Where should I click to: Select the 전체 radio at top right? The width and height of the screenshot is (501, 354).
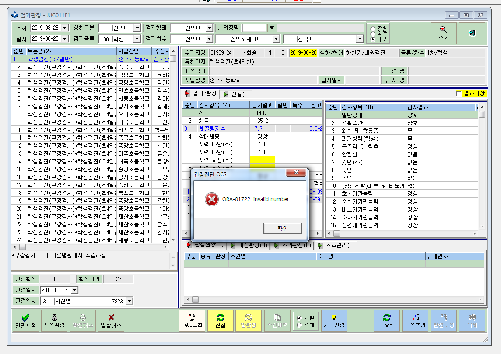coord(372,29)
